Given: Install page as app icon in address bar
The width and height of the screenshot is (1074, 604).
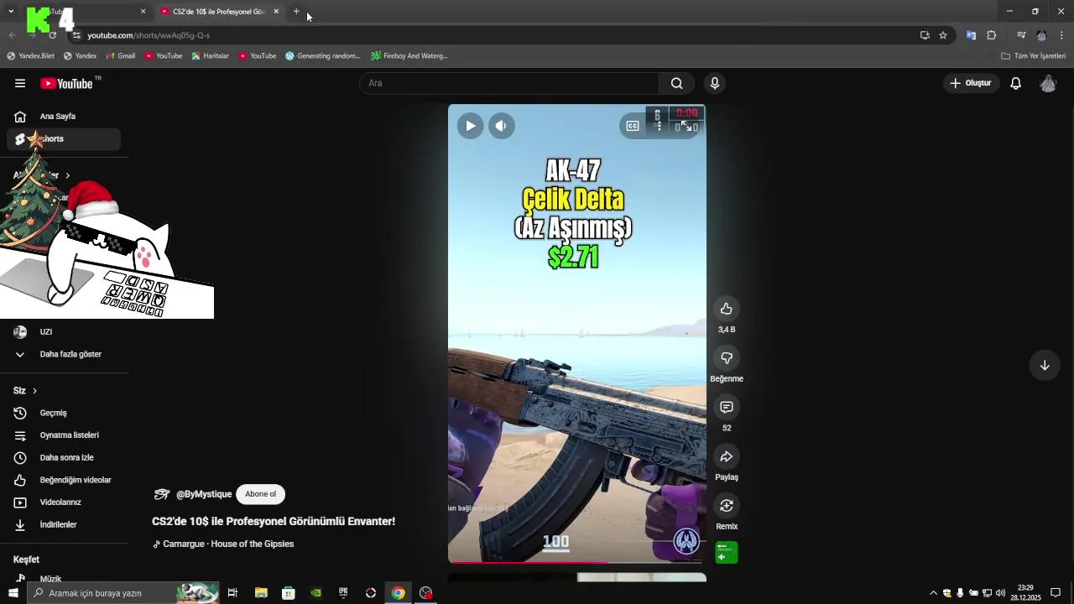Looking at the screenshot, I should [x=925, y=35].
